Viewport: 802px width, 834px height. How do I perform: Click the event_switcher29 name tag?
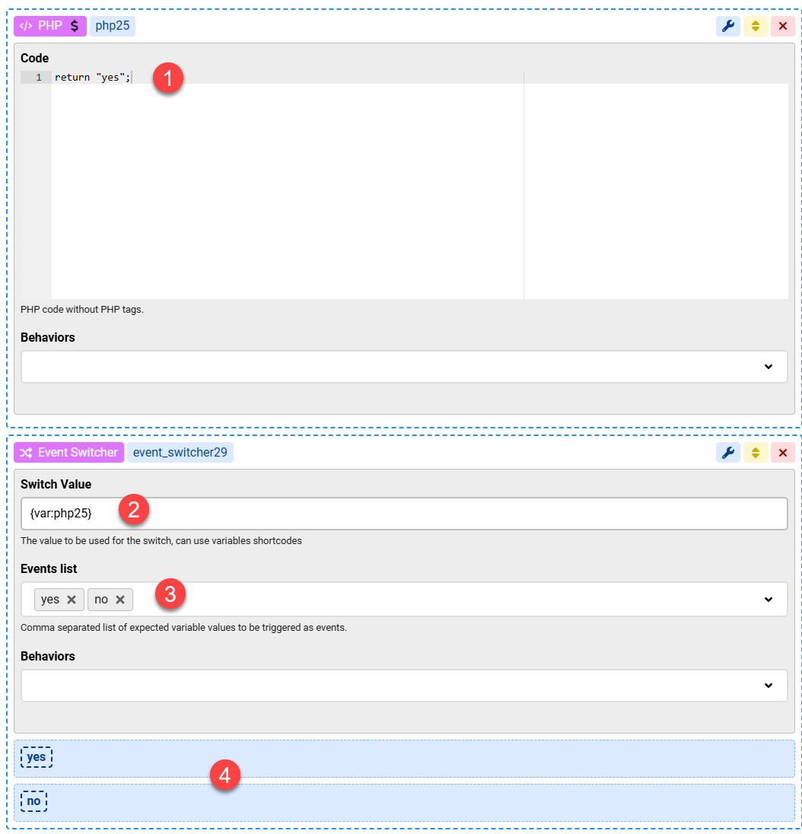pos(180,452)
